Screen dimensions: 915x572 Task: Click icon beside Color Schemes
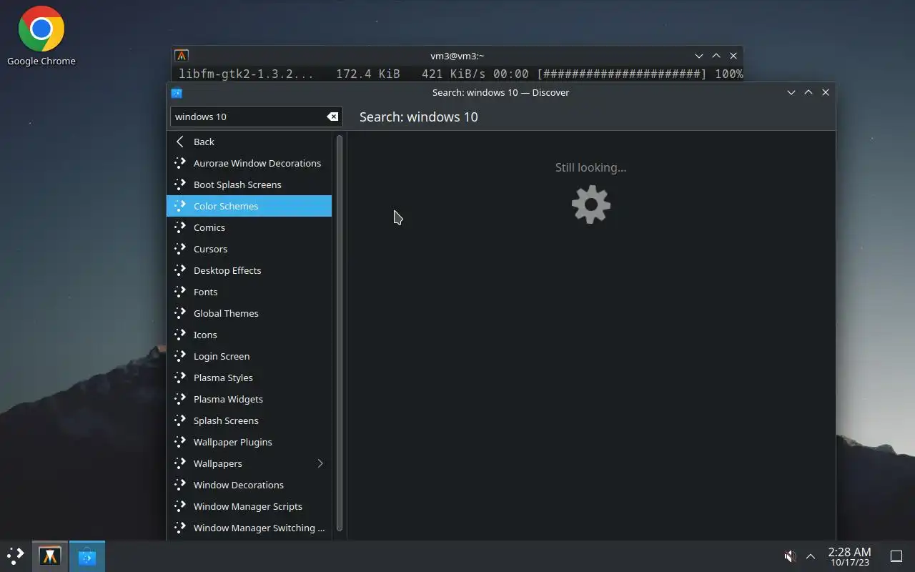click(180, 206)
